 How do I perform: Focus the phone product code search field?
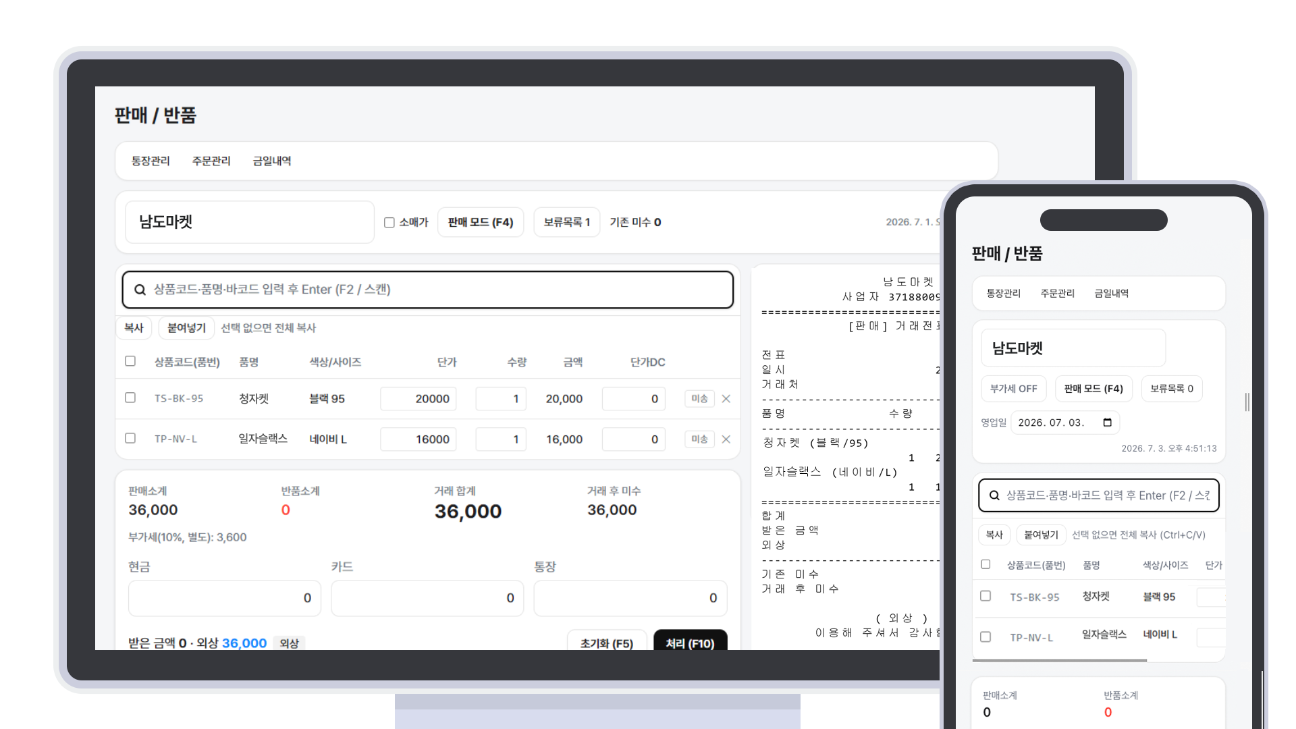(1099, 495)
